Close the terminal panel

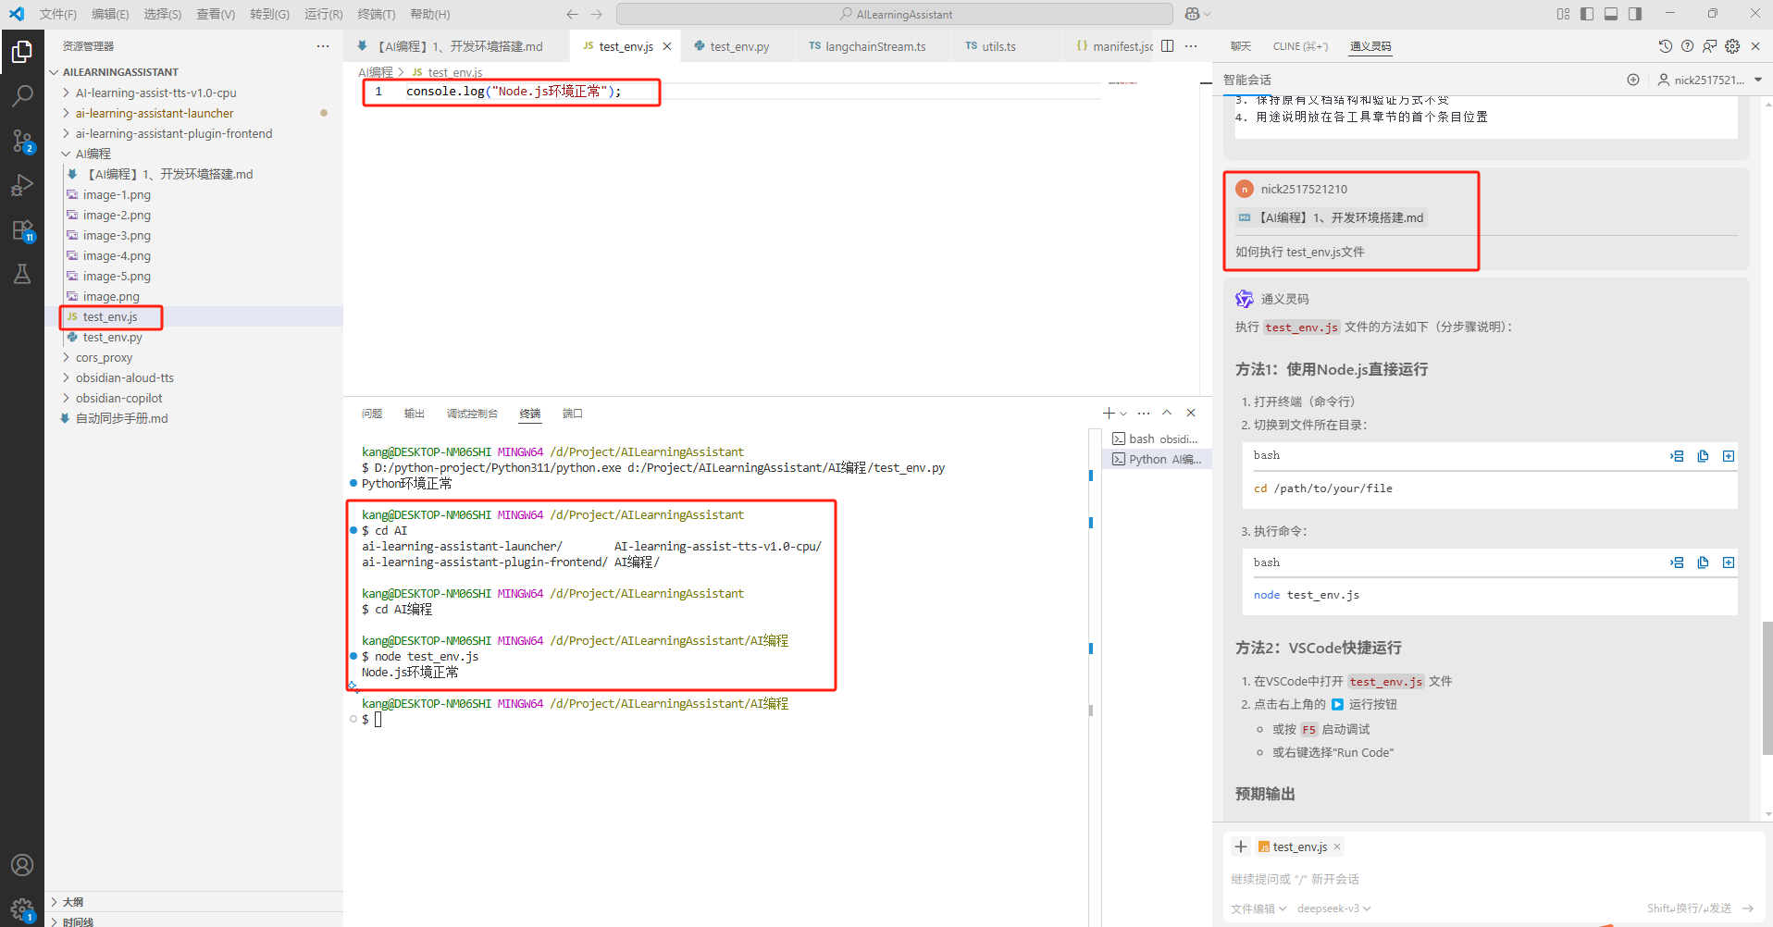pos(1191,414)
